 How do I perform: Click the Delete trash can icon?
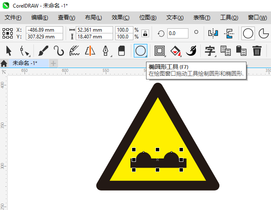(x=257, y=51)
